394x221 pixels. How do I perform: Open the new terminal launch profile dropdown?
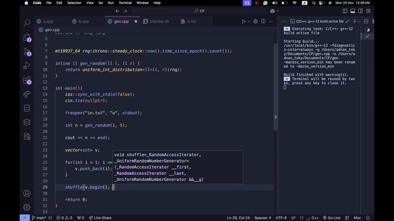click(360, 21)
